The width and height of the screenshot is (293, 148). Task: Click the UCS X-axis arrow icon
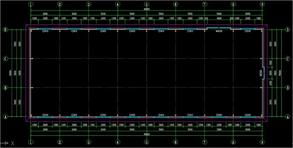6,143
